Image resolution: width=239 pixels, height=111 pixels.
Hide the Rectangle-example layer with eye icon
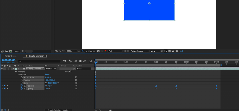pyautogui.click(x=2, y=69)
